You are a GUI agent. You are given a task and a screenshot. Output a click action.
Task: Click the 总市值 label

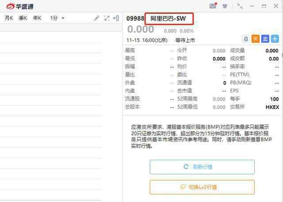pos(184,91)
